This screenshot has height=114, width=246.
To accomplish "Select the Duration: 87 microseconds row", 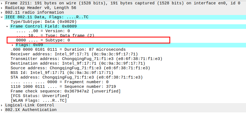I will [68, 50].
